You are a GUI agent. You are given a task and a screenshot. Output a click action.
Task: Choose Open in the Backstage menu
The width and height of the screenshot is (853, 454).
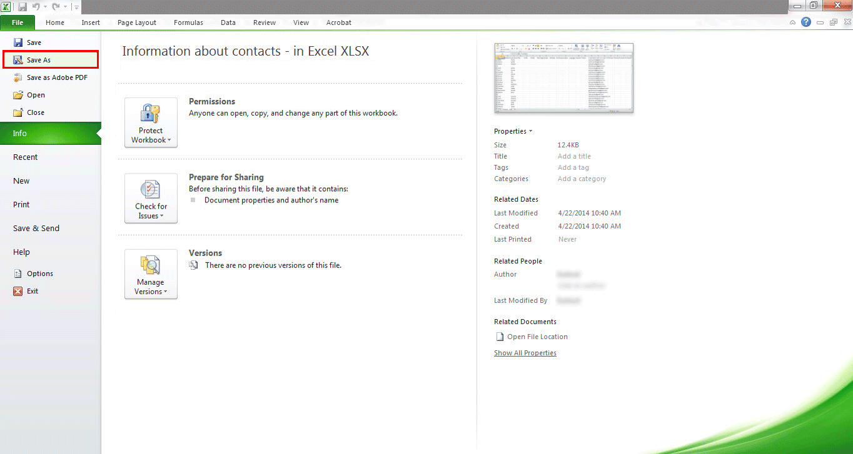tap(51, 95)
